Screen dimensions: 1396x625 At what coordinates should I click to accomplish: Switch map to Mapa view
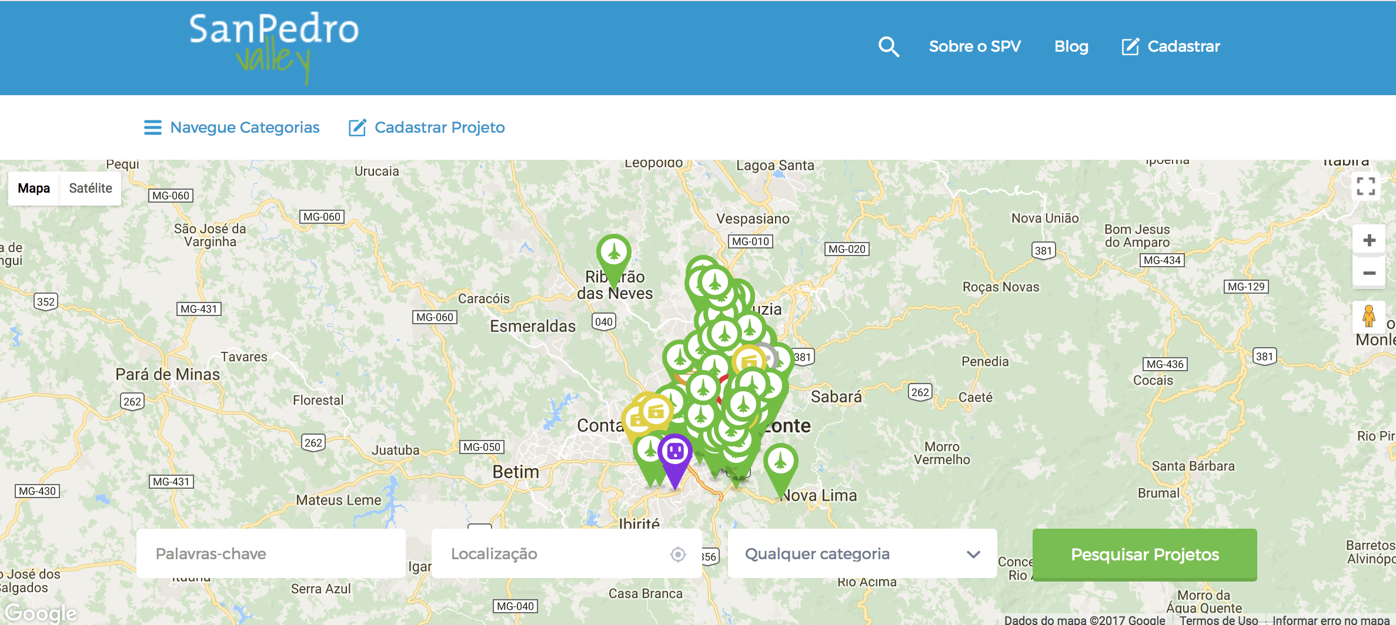point(34,188)
